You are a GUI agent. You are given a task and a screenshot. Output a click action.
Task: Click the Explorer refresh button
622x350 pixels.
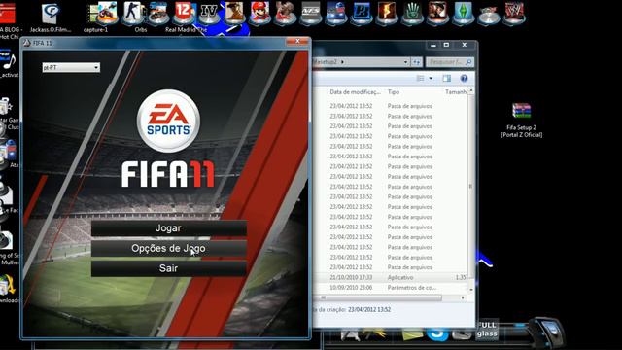[x=416, y=62]
